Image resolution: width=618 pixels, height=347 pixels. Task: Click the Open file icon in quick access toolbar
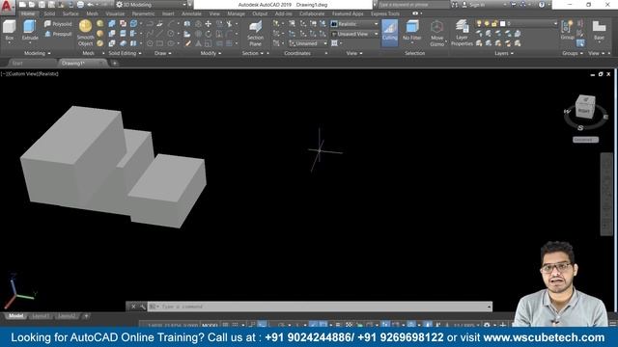click(x=32, y=5)
